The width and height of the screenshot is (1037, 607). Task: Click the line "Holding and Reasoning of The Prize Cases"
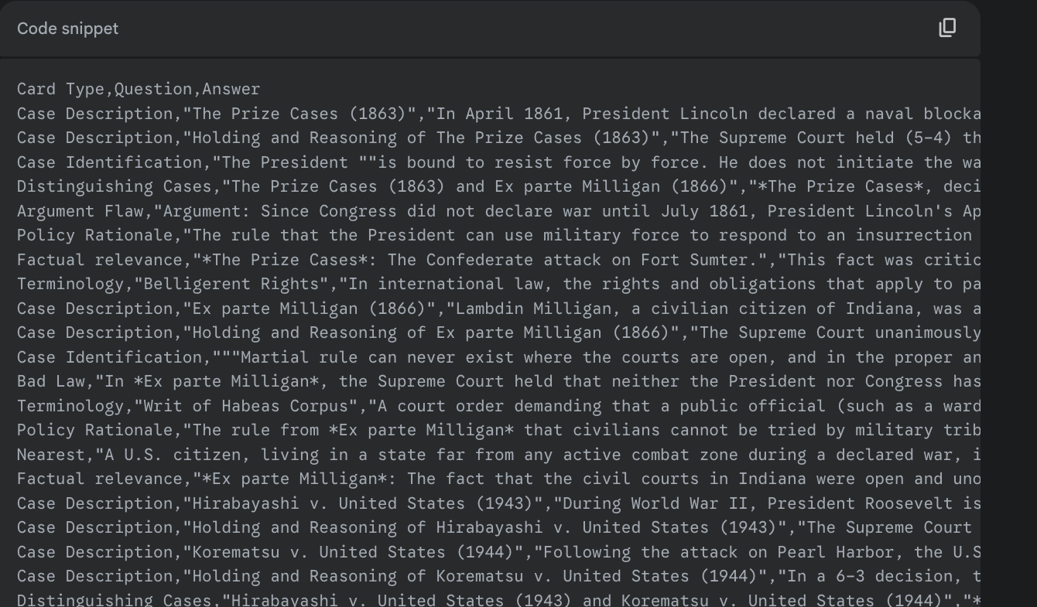pyautogui.click(x=499, y=138)
